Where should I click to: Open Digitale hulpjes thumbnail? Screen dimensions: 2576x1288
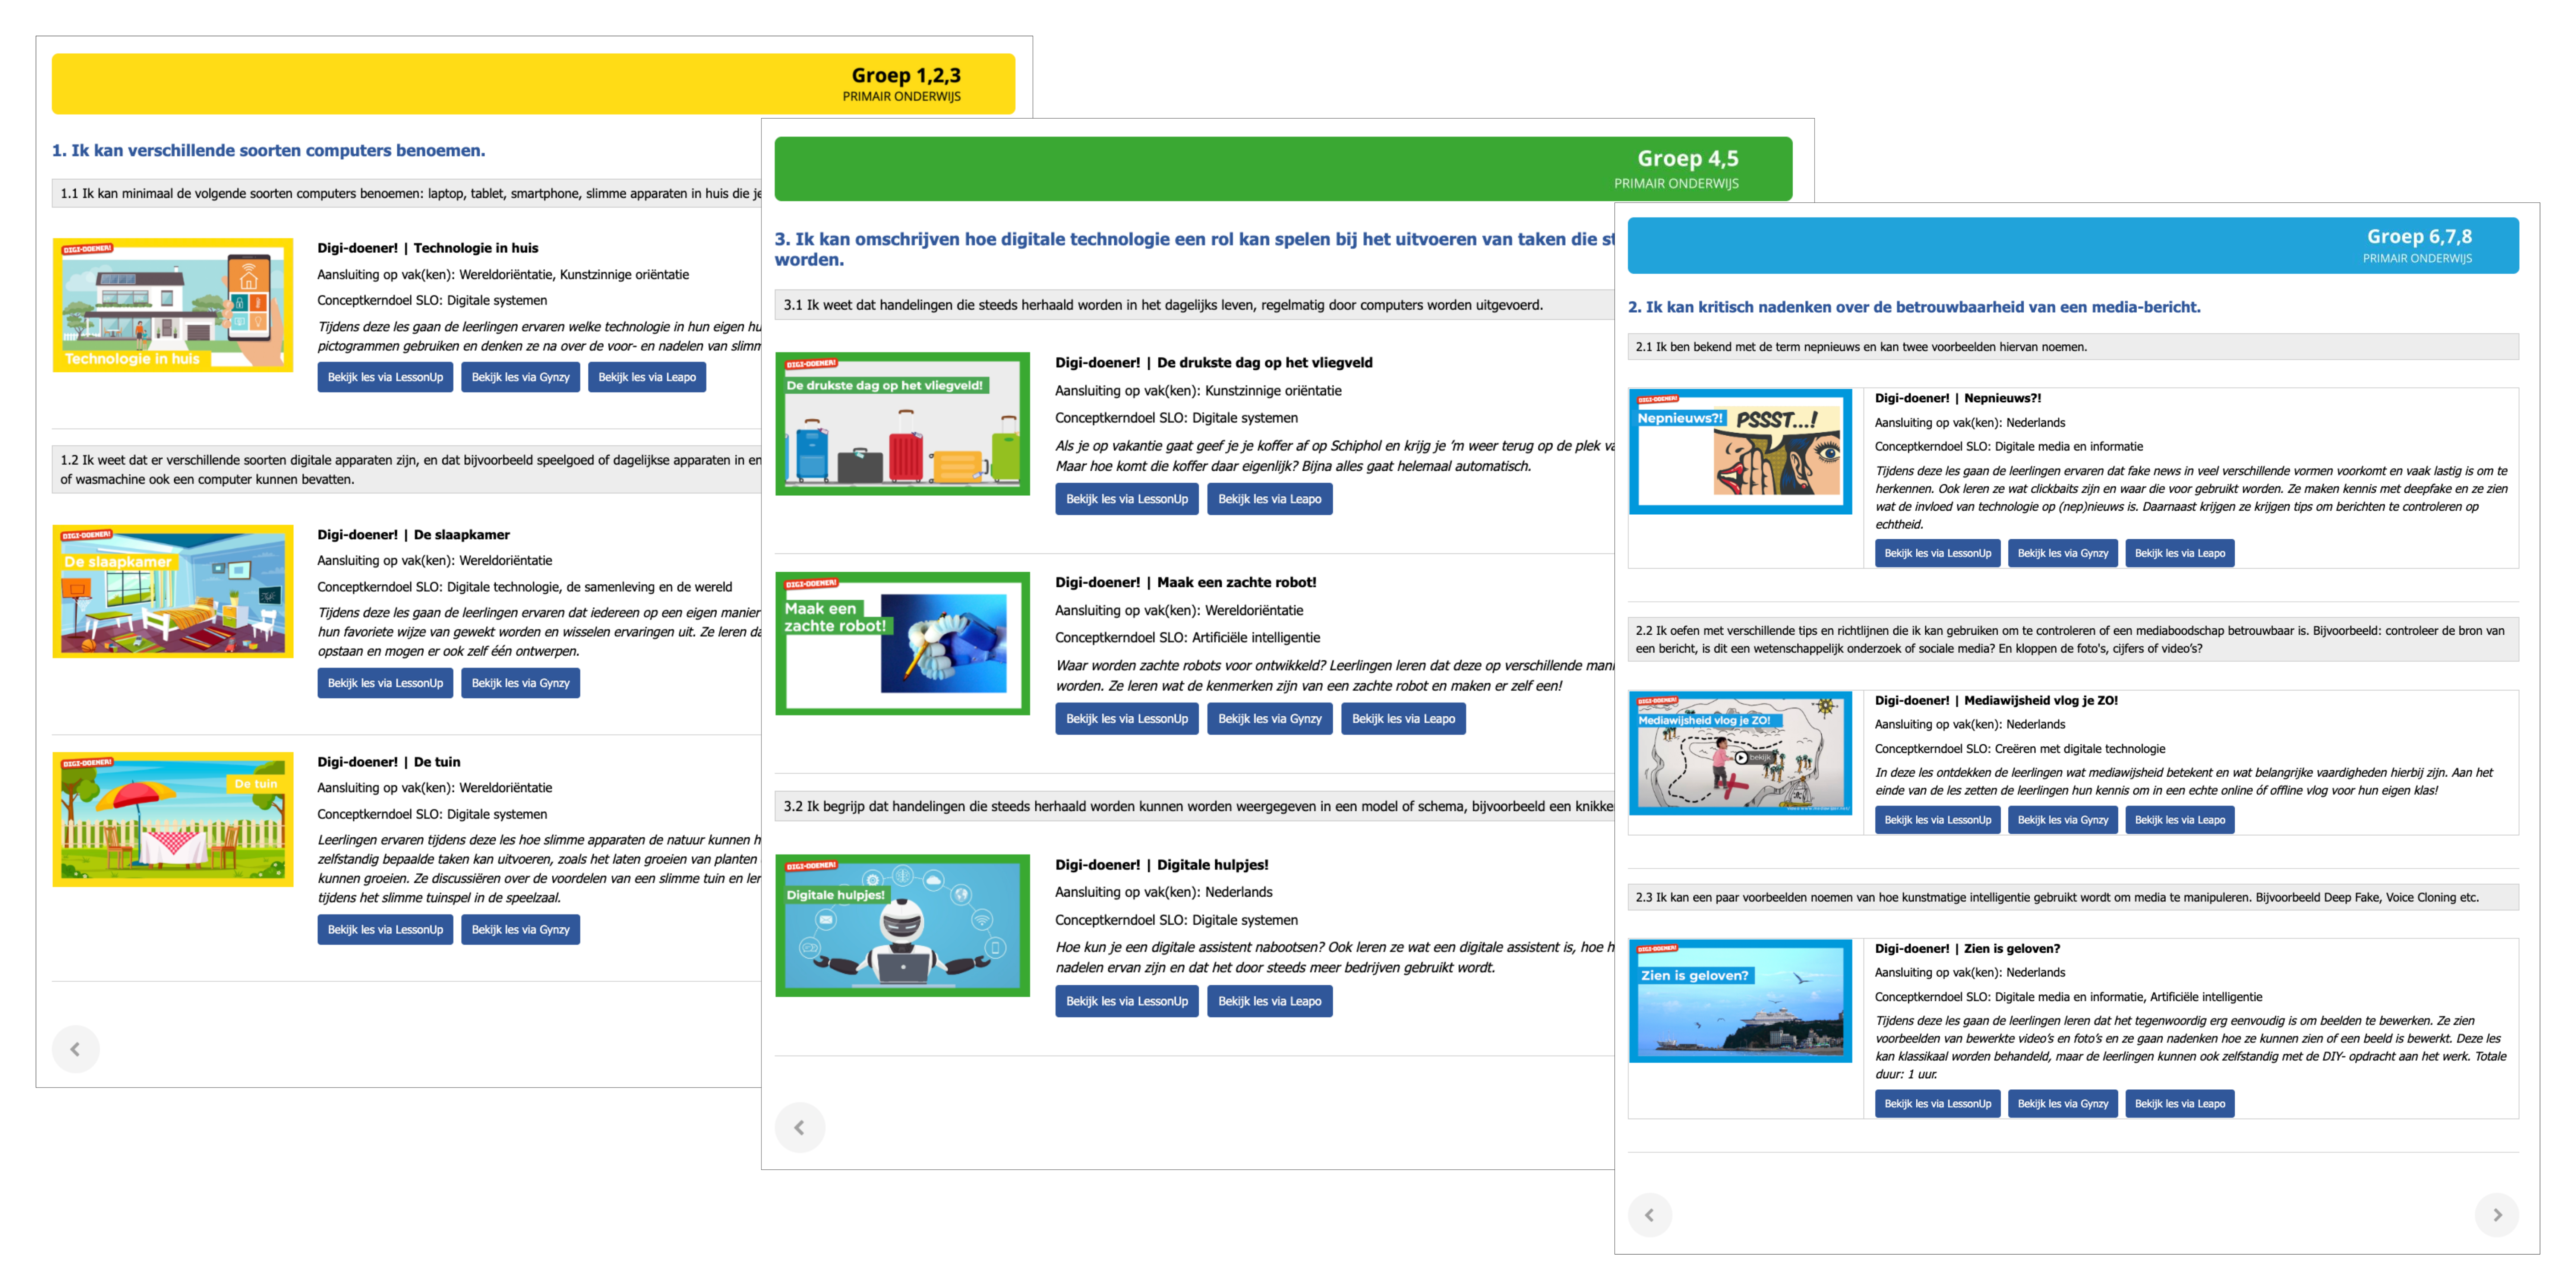point(902,925)
